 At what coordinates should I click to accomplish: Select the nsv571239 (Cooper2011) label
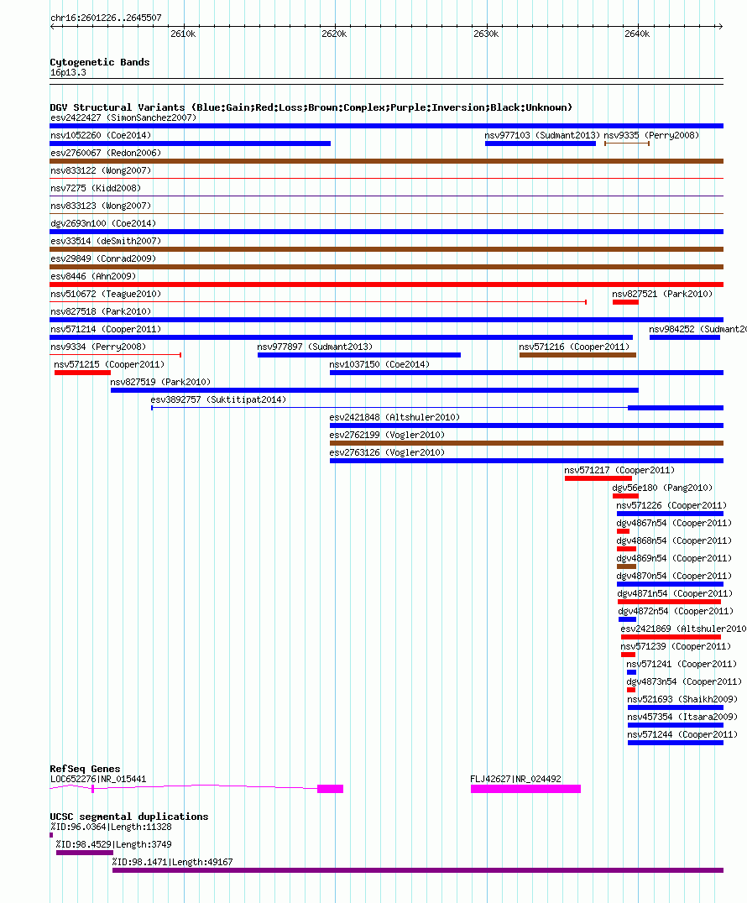(676, 647)
